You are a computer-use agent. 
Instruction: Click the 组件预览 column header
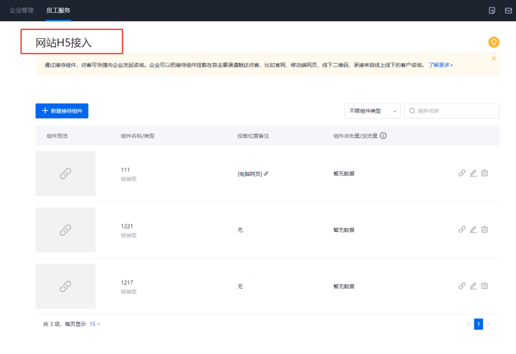coord(57,136)
